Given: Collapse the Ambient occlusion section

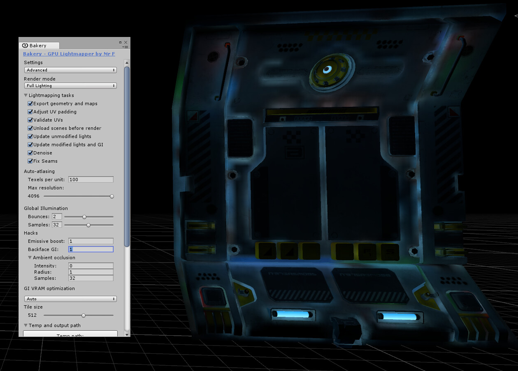Looking at the screenshot, I should (30, 258).
